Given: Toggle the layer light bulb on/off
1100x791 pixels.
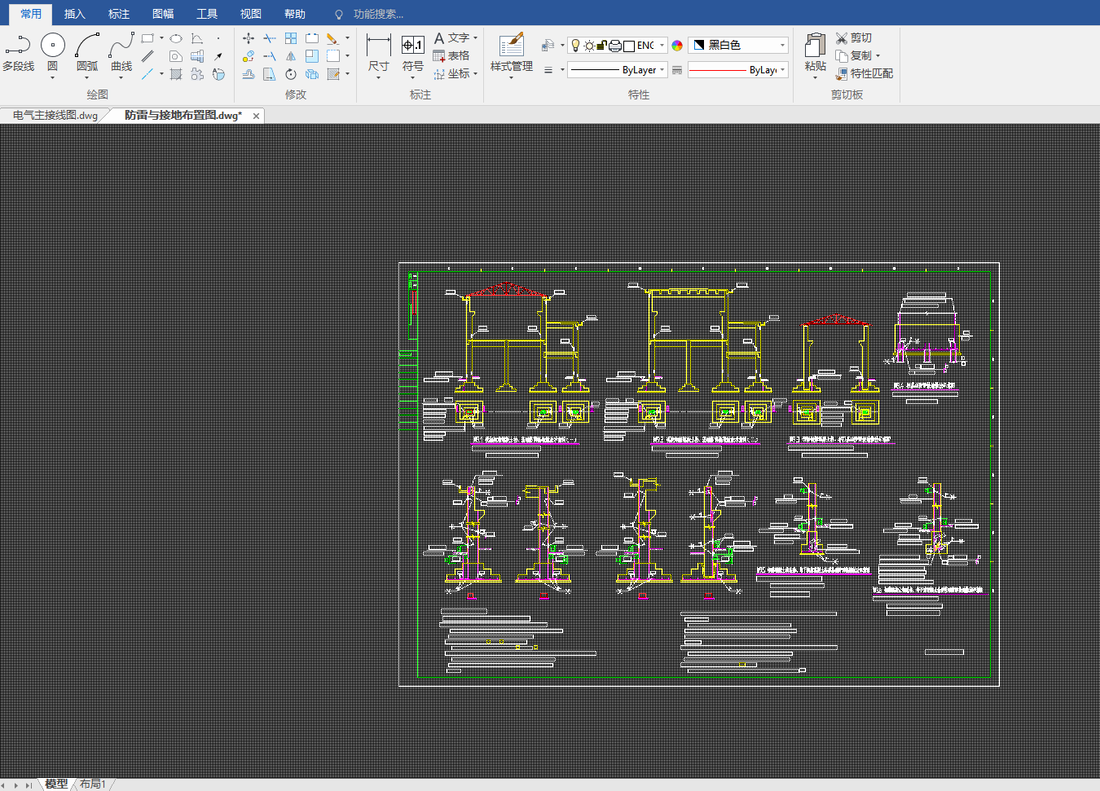Looking at the screenshot, I should pyautogui.click(x=575, y=46).
